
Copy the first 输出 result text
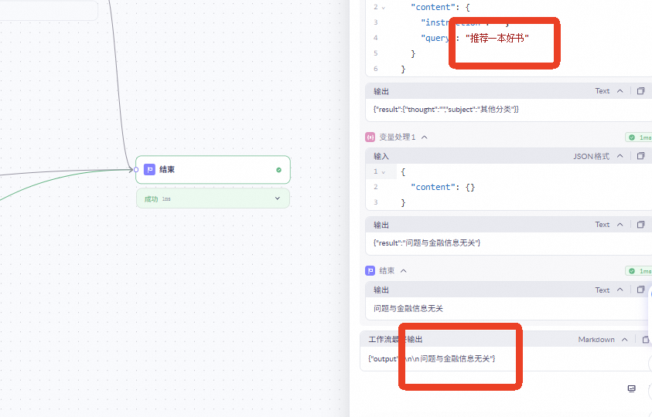[x=640, y=91]
